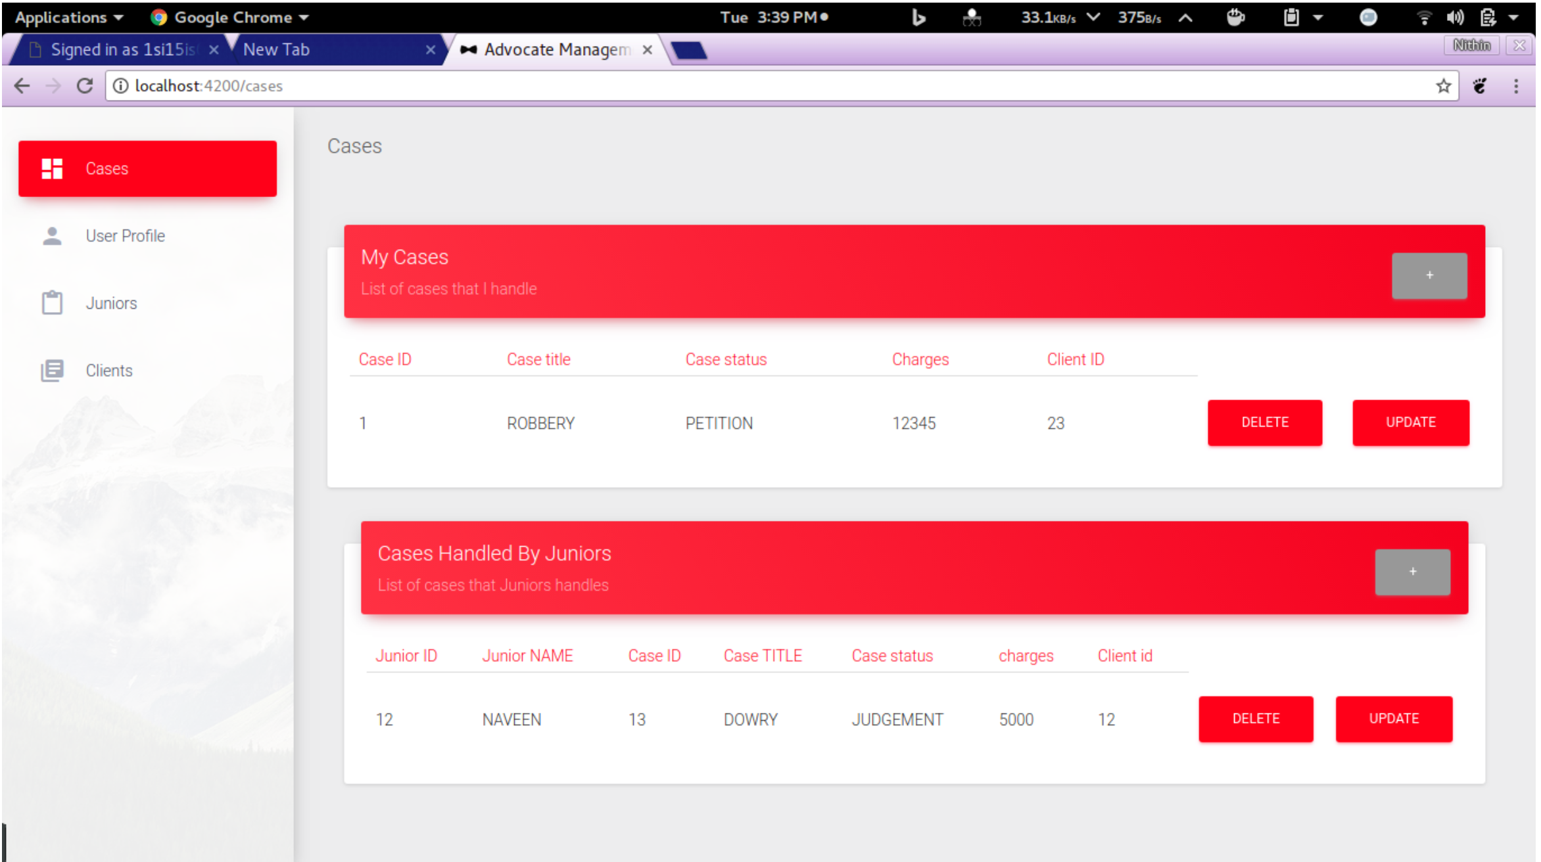Screen dimensions: 1541x862
Task: Click the caffeine coffee-cup tray icon
Action: pyautogui.click(x=1236, y=17)
